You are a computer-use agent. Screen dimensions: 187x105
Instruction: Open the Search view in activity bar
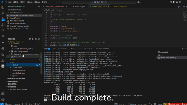3,13
